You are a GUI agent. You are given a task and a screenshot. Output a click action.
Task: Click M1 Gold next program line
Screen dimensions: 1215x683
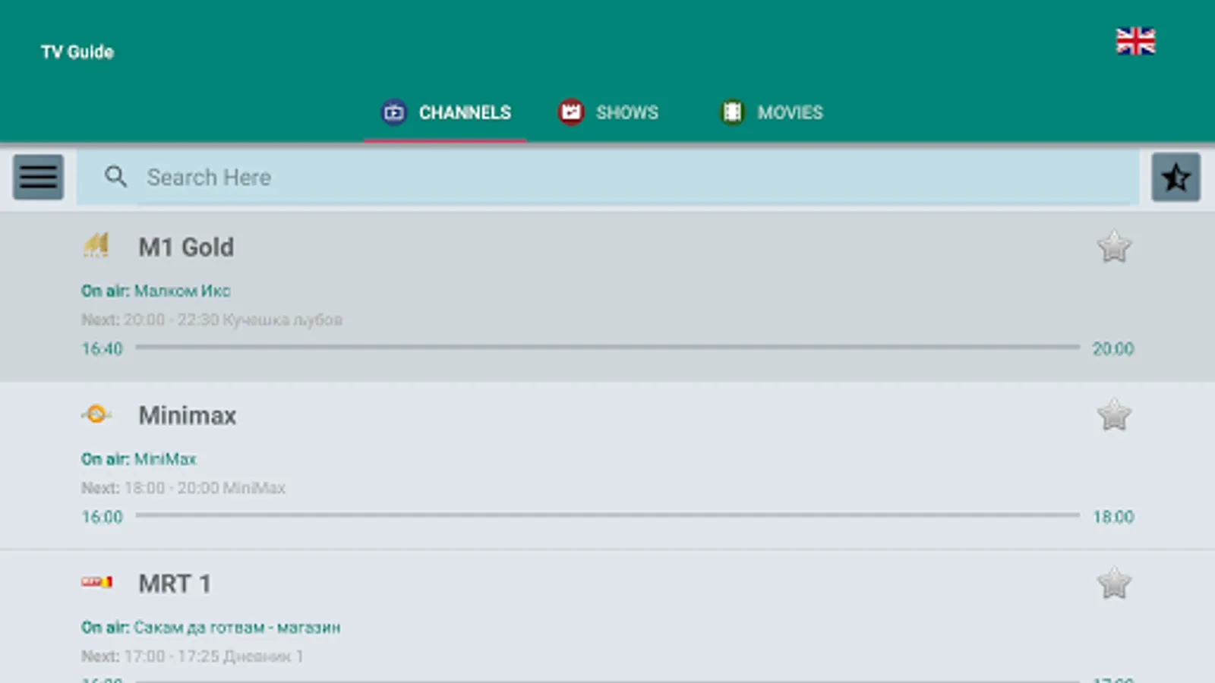tap(212, 319)
